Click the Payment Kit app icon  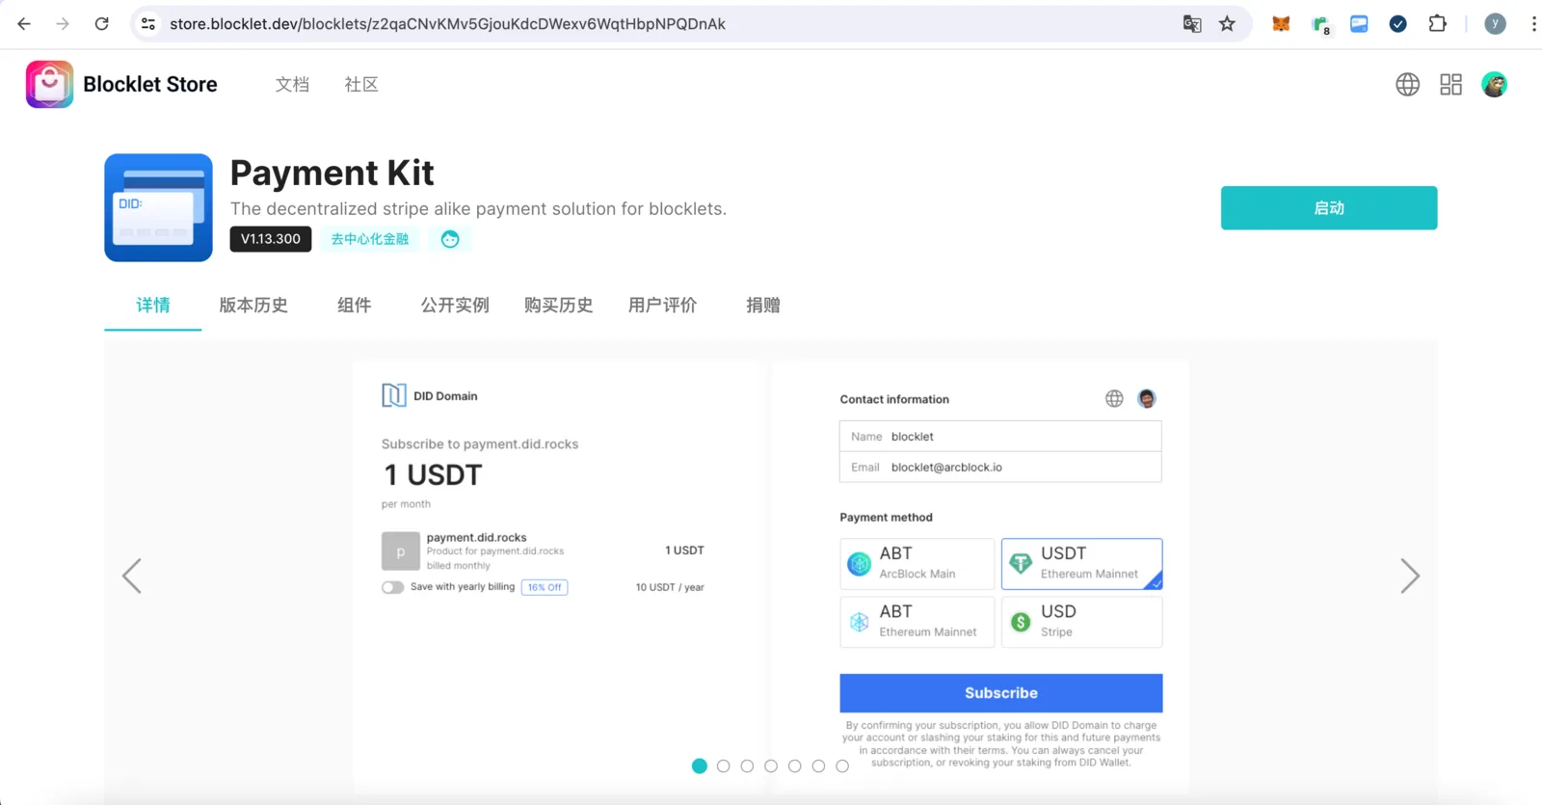158,207
